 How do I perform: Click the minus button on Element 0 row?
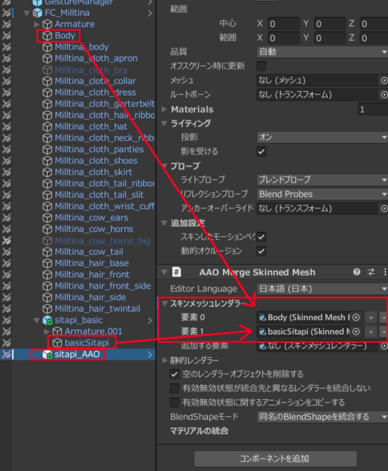[383, 317]
